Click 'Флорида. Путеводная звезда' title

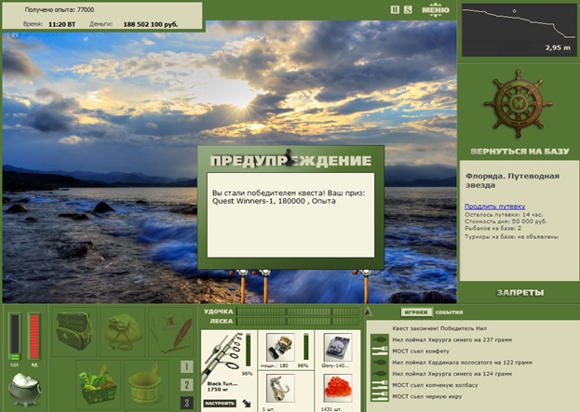tap(512, 180)
